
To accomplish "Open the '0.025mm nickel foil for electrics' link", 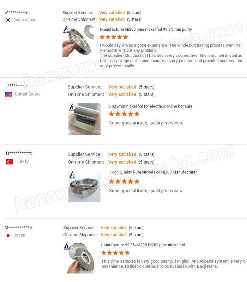I will [x=150, y=106].
